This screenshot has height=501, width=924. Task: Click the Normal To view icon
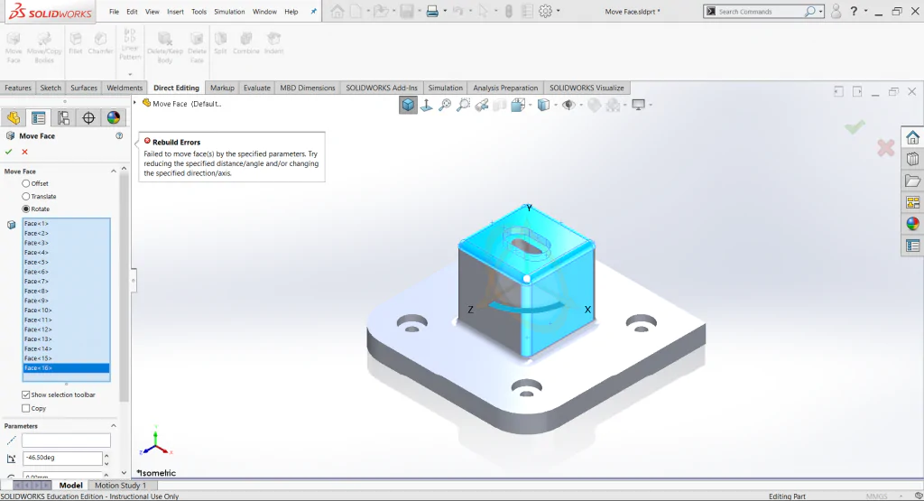tap(426, 105)
